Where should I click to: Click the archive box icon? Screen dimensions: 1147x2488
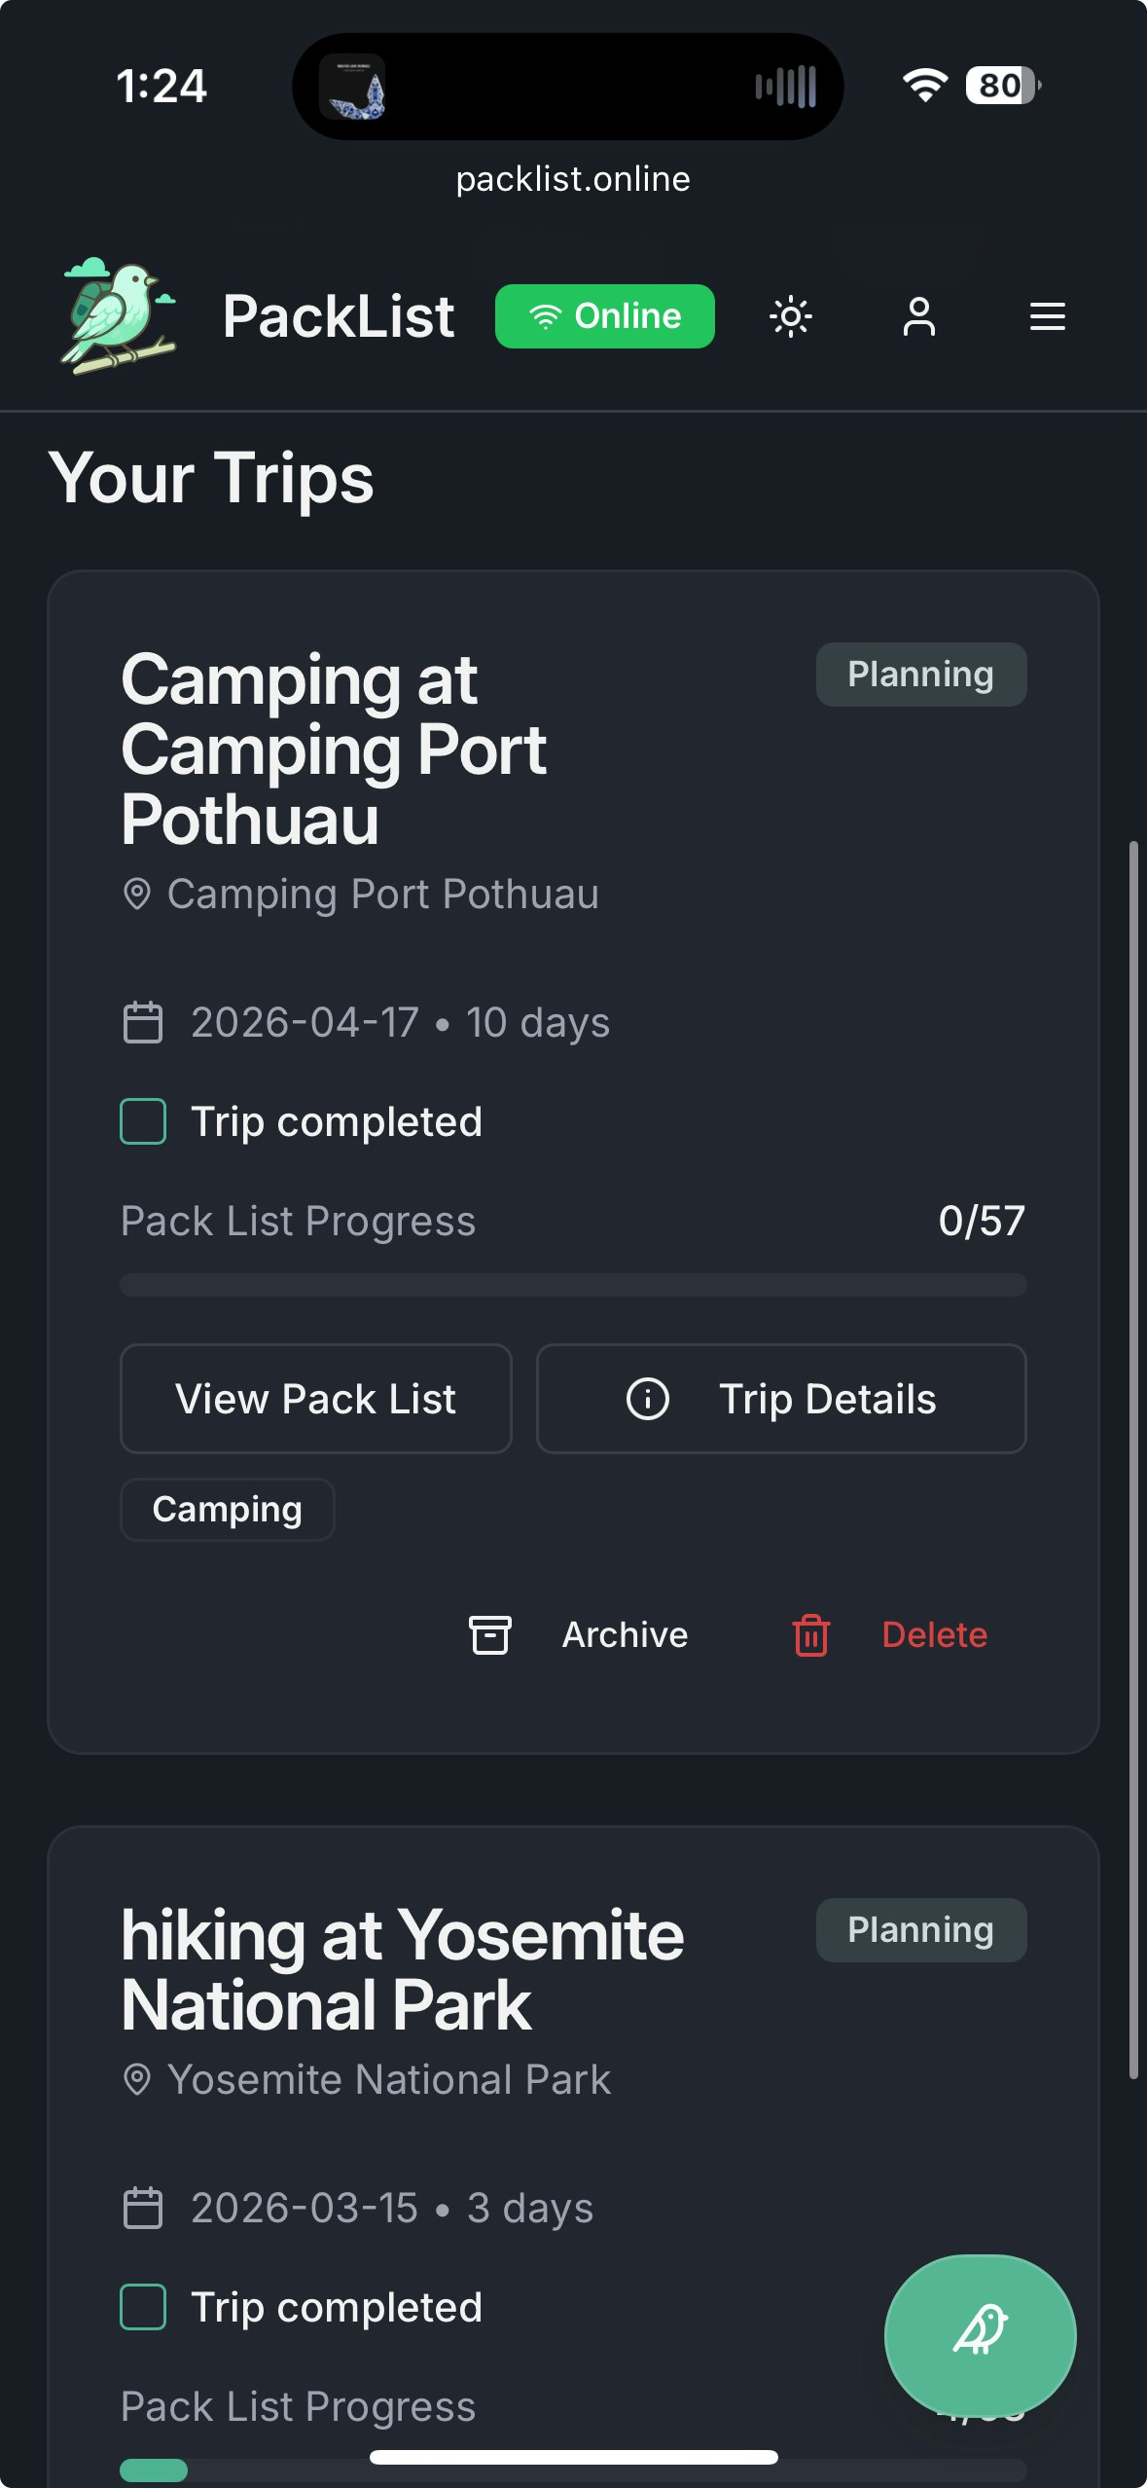(x=489, y=1634)
